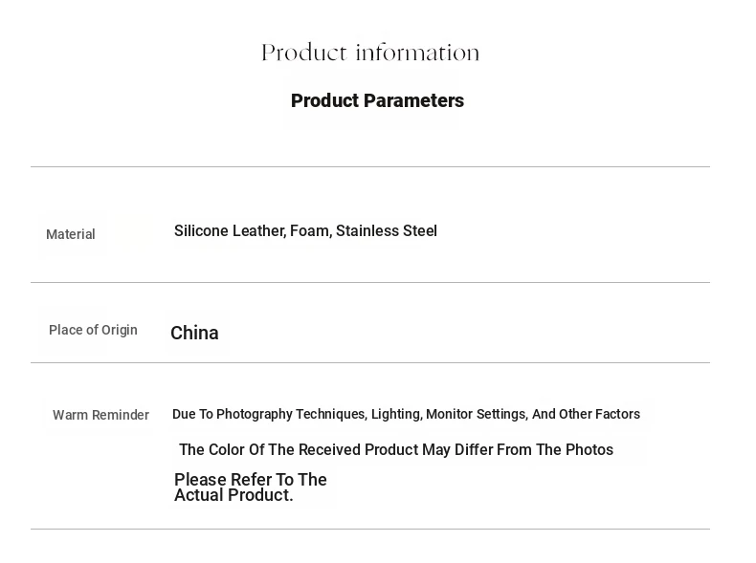Click the And Other Factors phrase
756x563 pixels.
(x=586, y=414)
